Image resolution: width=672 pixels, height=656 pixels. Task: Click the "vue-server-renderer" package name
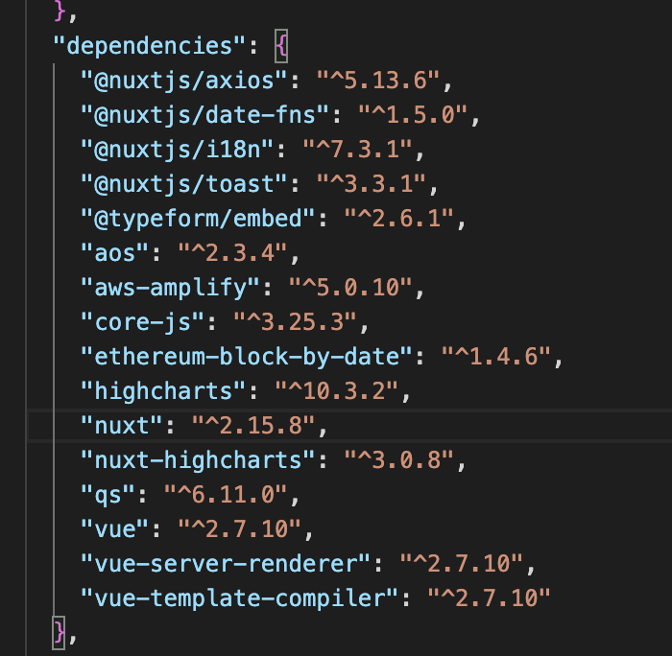226,564
